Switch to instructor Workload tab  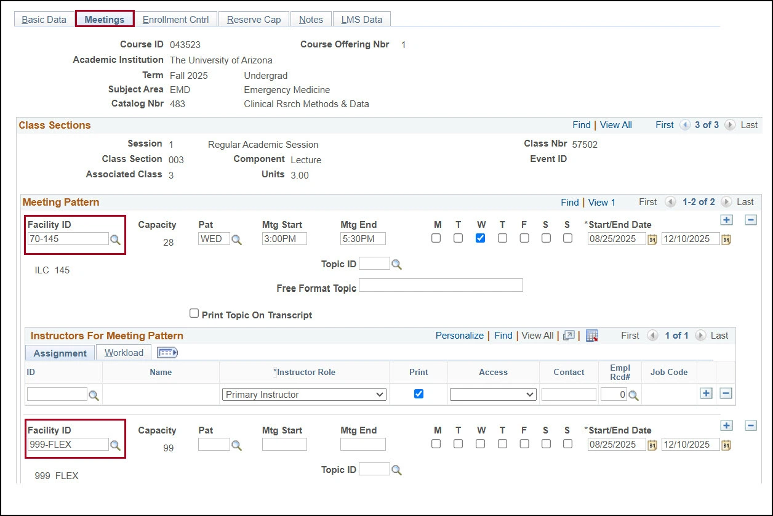click(x=124, y=353)
